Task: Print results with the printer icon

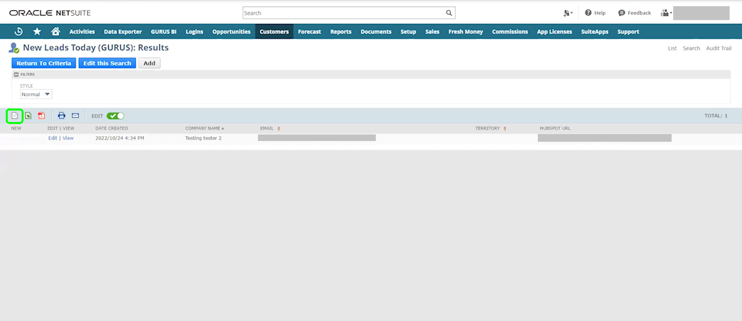Action: pos(61,115)
